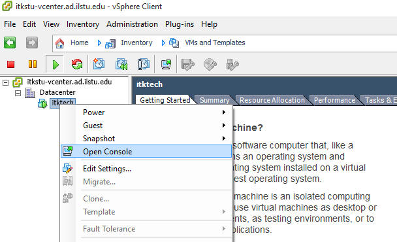Click the floppy connect toolbar icon
Screen dimensions: 397x242
[187, 64]
